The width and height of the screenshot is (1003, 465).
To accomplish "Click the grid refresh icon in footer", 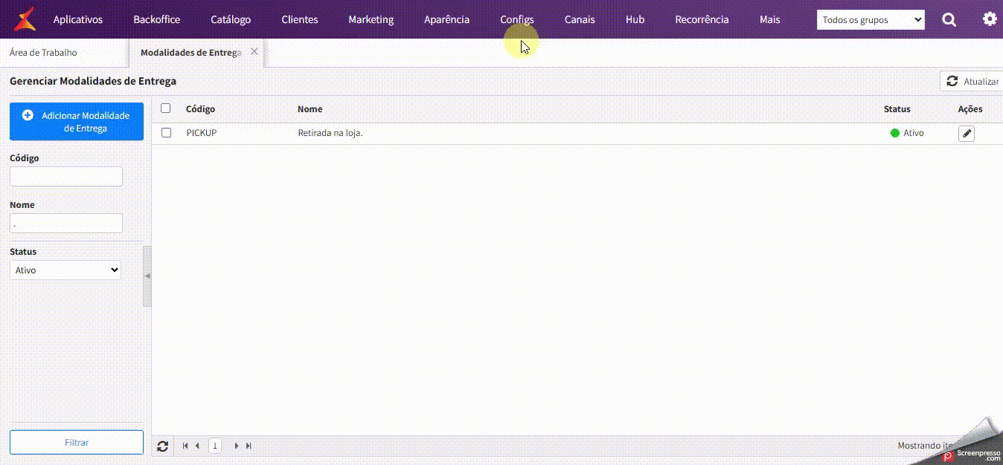I will [x=163, y=446].
